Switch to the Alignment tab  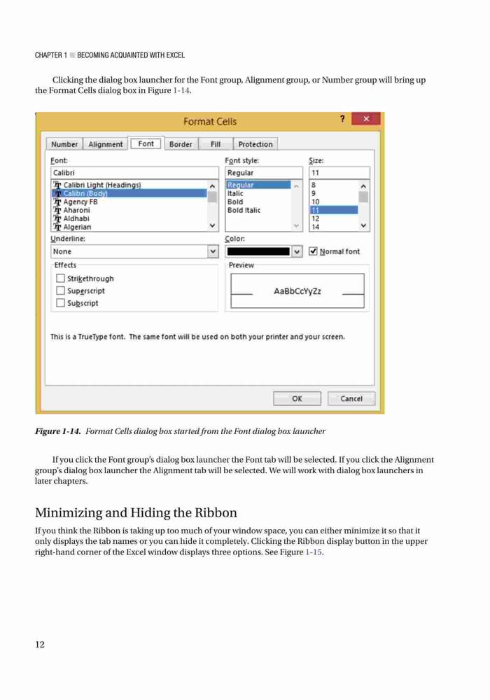[x=105, y=144]
